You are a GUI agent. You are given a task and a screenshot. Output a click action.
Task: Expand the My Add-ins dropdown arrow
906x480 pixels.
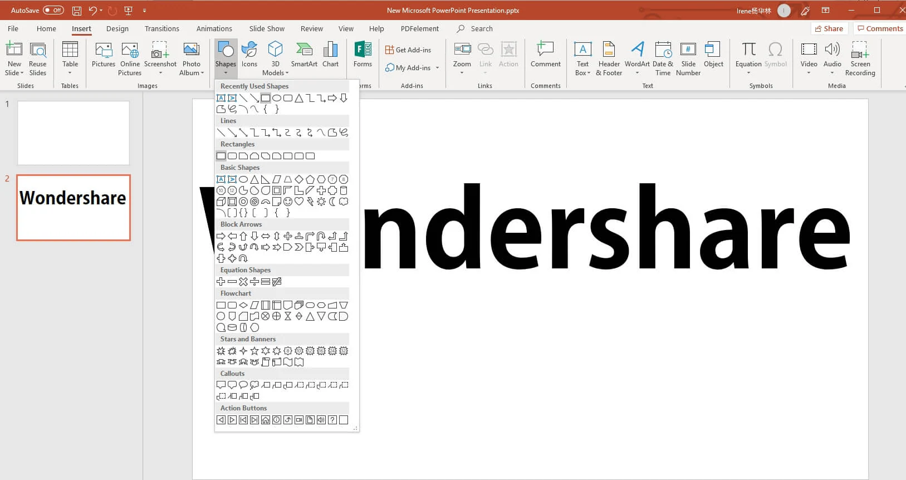[437, 68]
